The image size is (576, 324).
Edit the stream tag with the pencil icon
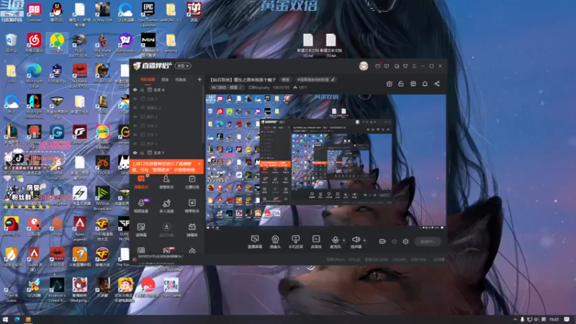[x=333, y=79]
